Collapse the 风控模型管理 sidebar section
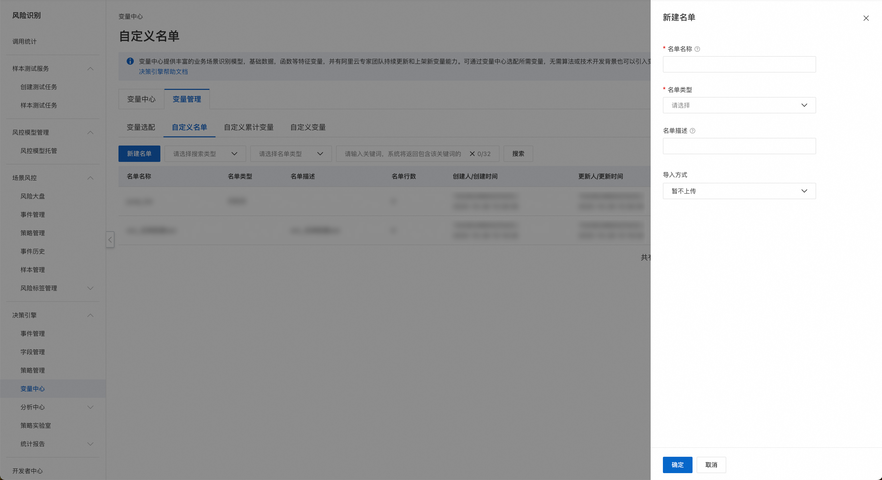This screenshot has height=480, width=882. pos(90,133)
